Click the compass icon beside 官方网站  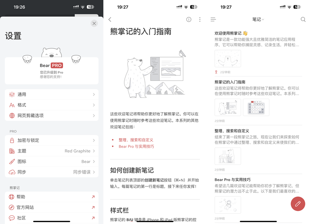point(12,207)
